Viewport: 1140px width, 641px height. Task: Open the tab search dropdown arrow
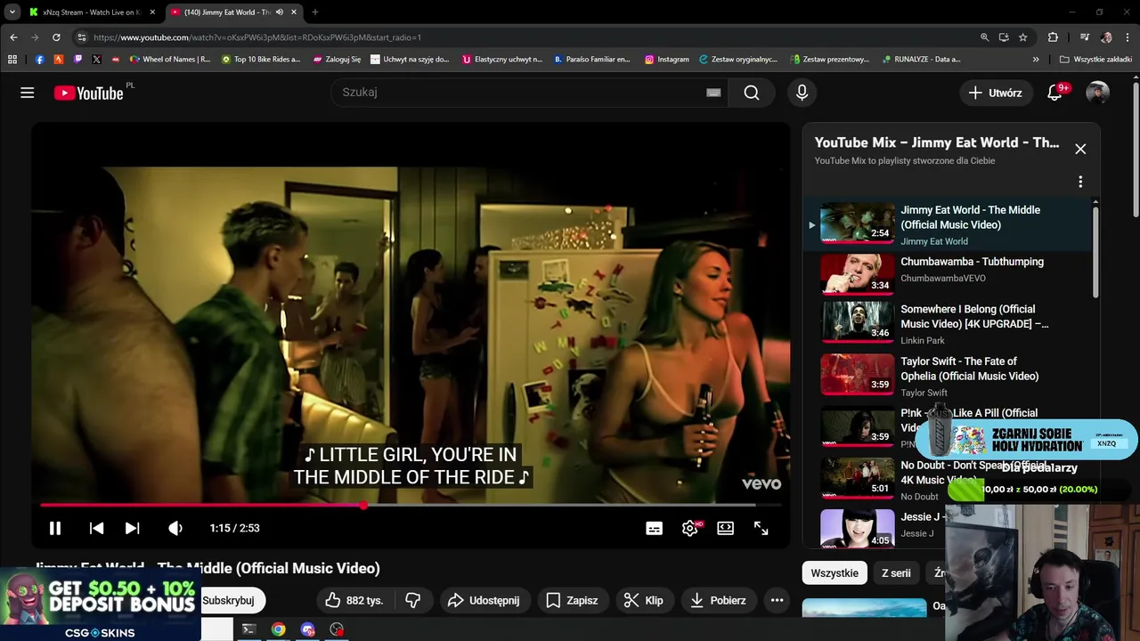click(x=12, y=12)
